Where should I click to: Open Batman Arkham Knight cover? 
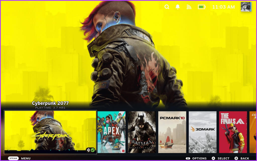click(x=142, y=132)
